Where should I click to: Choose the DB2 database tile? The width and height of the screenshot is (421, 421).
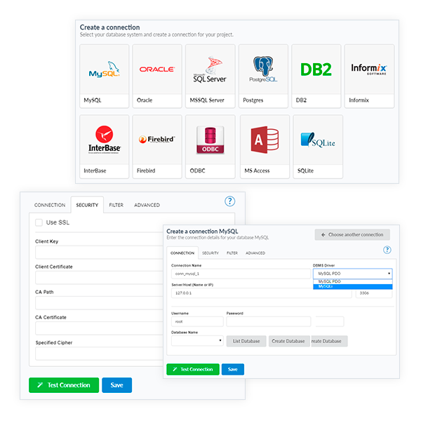pos(316,75)
